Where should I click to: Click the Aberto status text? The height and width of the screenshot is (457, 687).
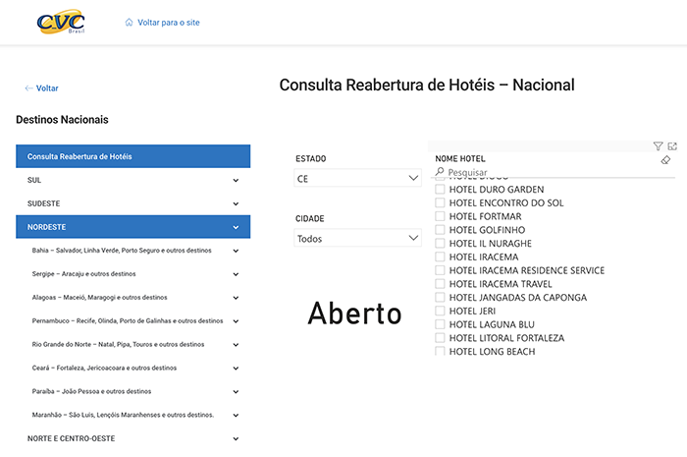tap(354, 314)
